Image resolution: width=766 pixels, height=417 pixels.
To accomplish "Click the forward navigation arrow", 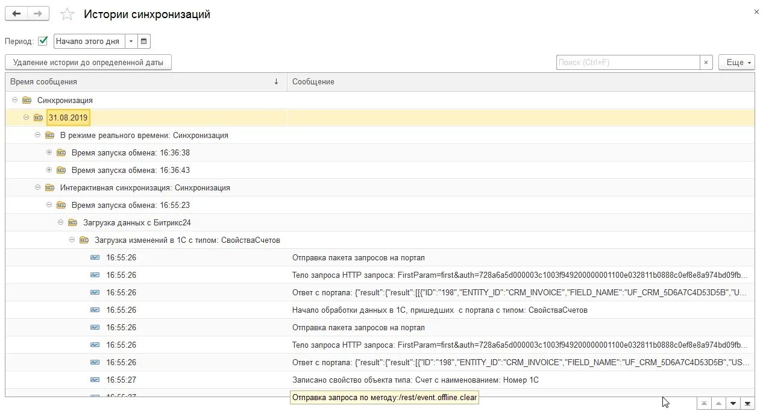I will point(38,14).
